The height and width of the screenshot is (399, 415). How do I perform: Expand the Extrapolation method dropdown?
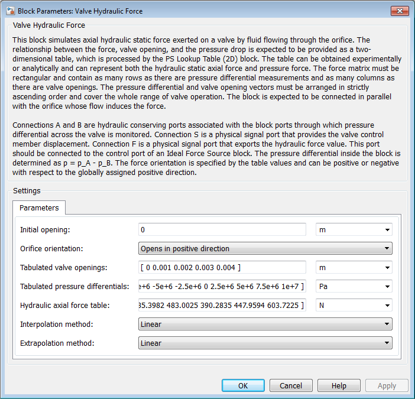click(265, 343)
